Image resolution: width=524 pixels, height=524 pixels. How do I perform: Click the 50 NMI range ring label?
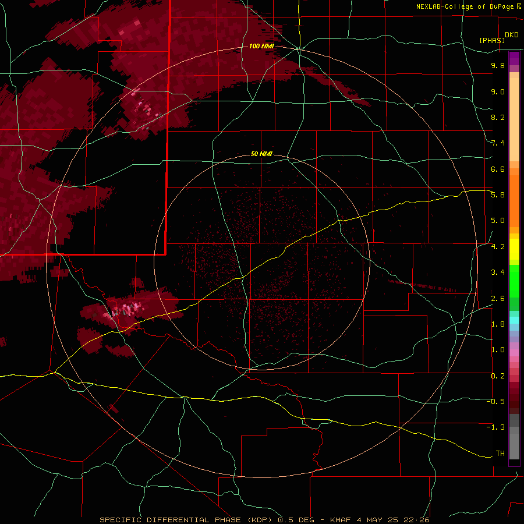coord(261,154)
